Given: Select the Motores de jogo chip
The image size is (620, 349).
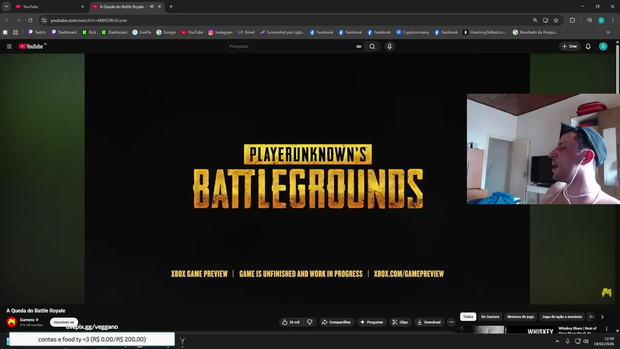Looking at the screenshot, I should pyautogui.click(x=521, y=317).
